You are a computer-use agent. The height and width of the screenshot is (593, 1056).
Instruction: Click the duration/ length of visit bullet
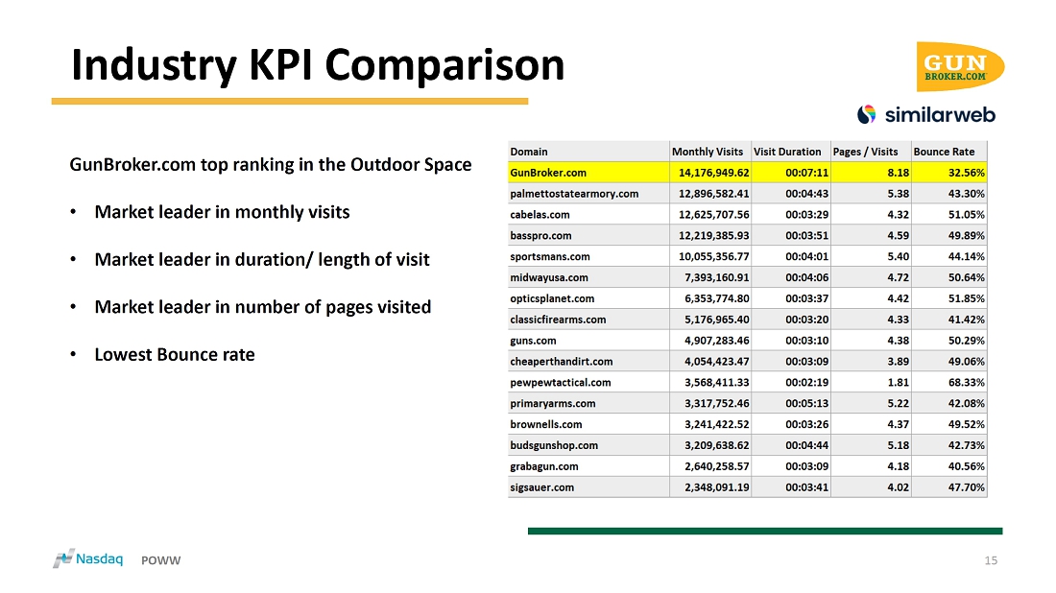coord(262,260)
